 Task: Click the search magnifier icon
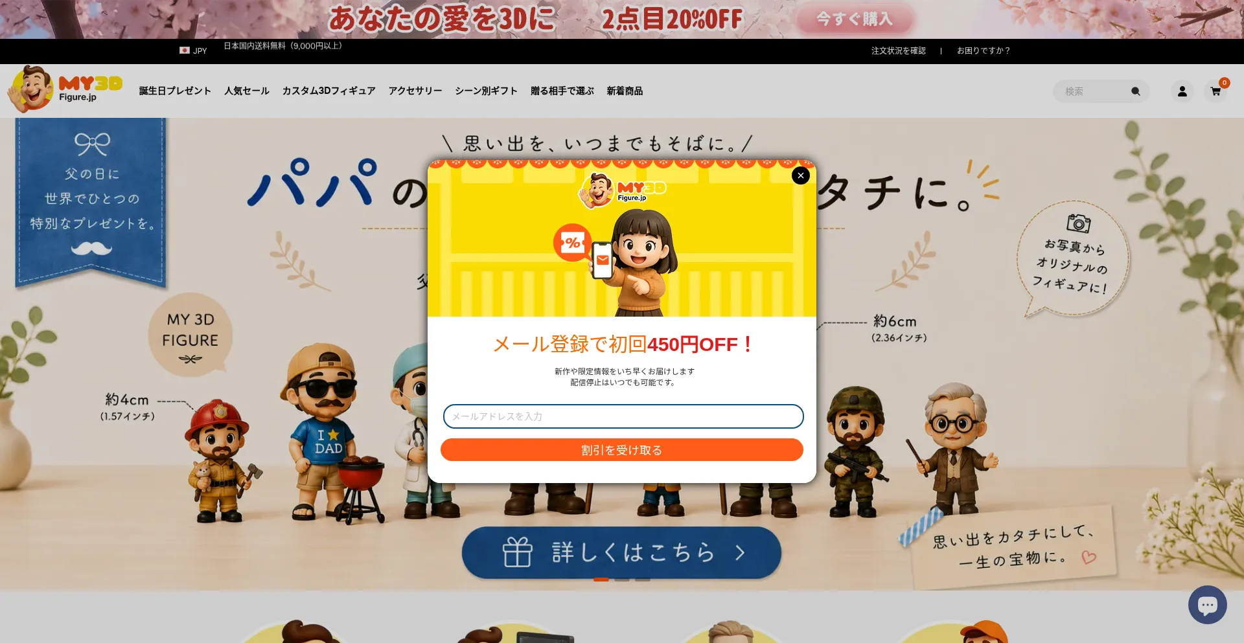[x=1136, y=91]
